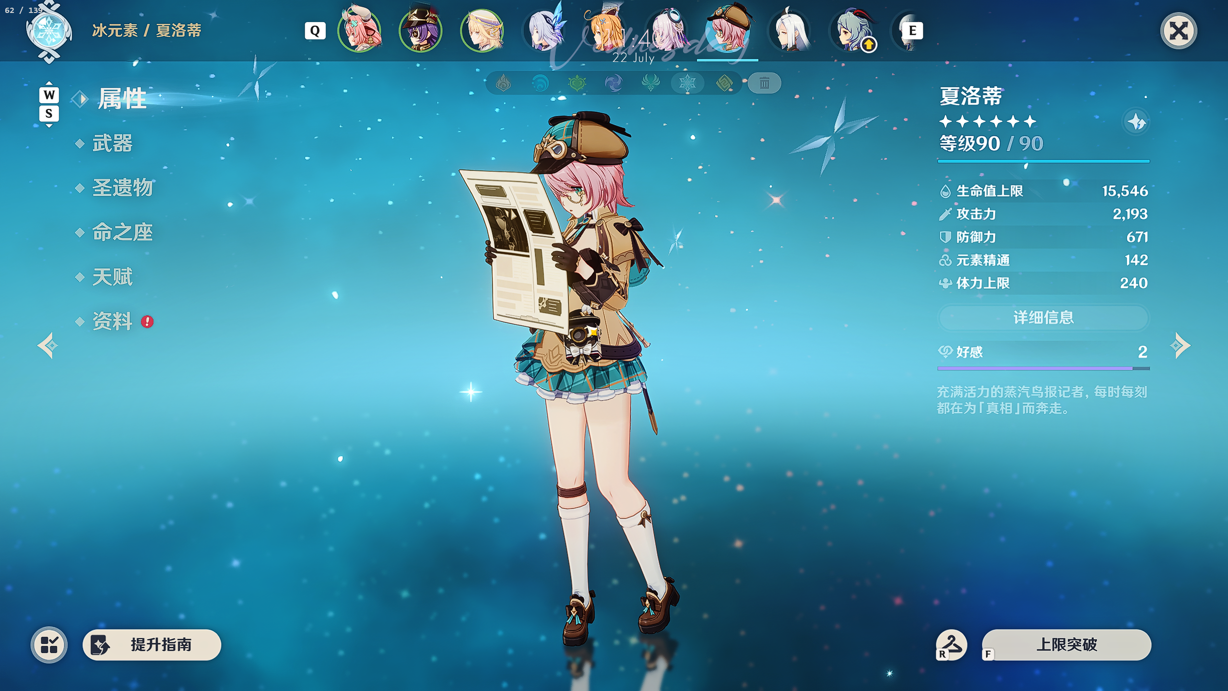1228x691 pixels.
Task: Click the friendship progress bar
Action: coord(1043,369)
